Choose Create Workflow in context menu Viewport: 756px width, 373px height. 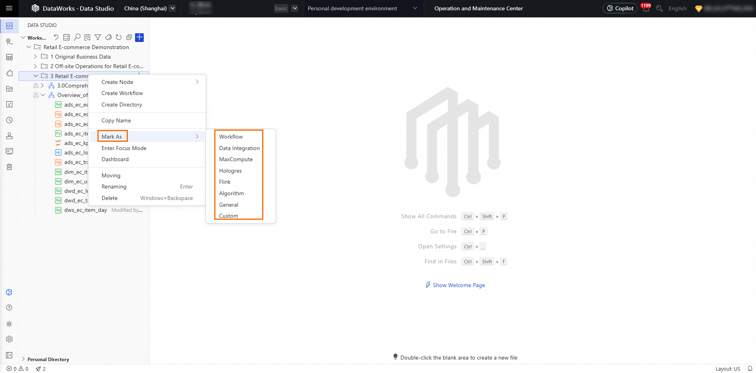tap(147, 93)
